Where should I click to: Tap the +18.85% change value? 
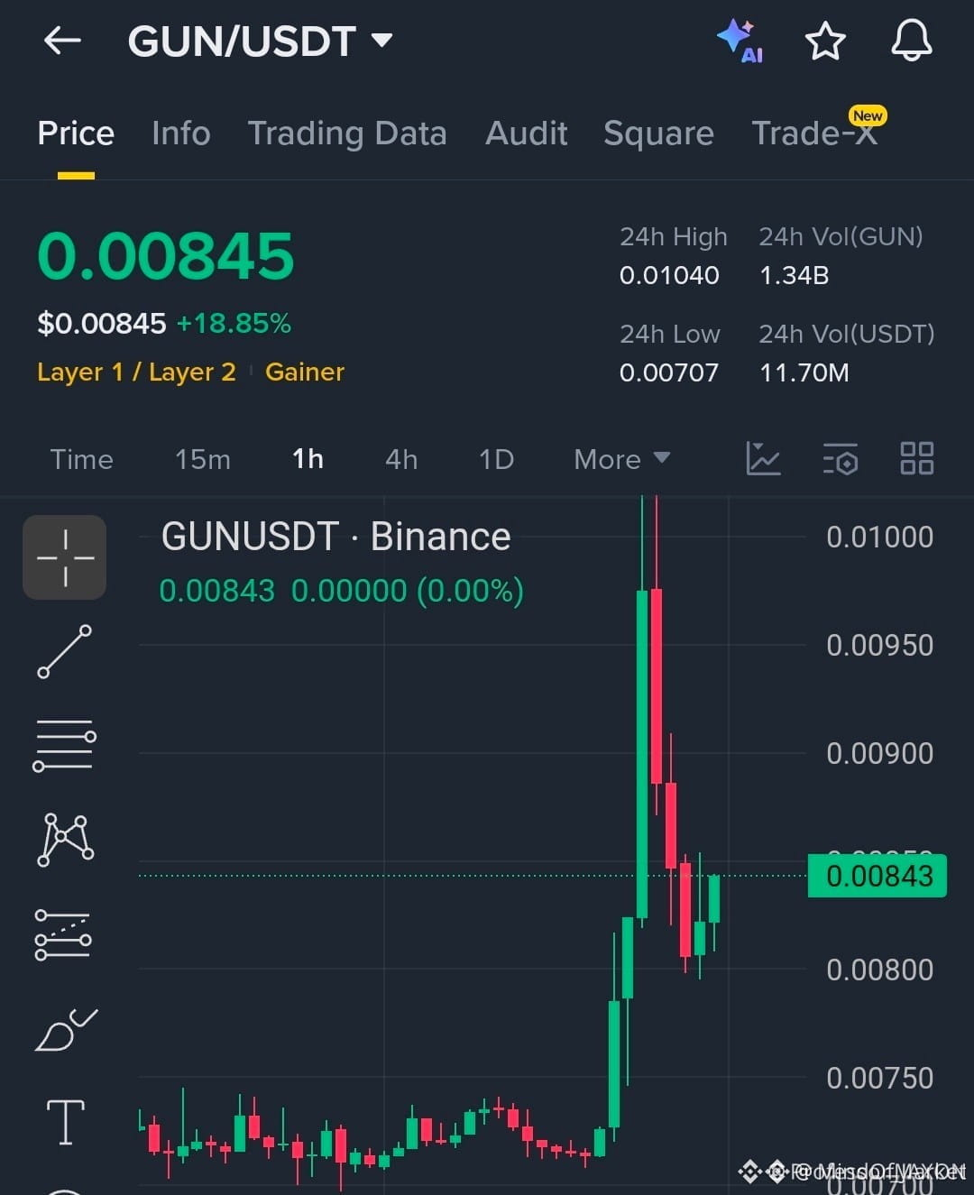click(x=234, y=323)
